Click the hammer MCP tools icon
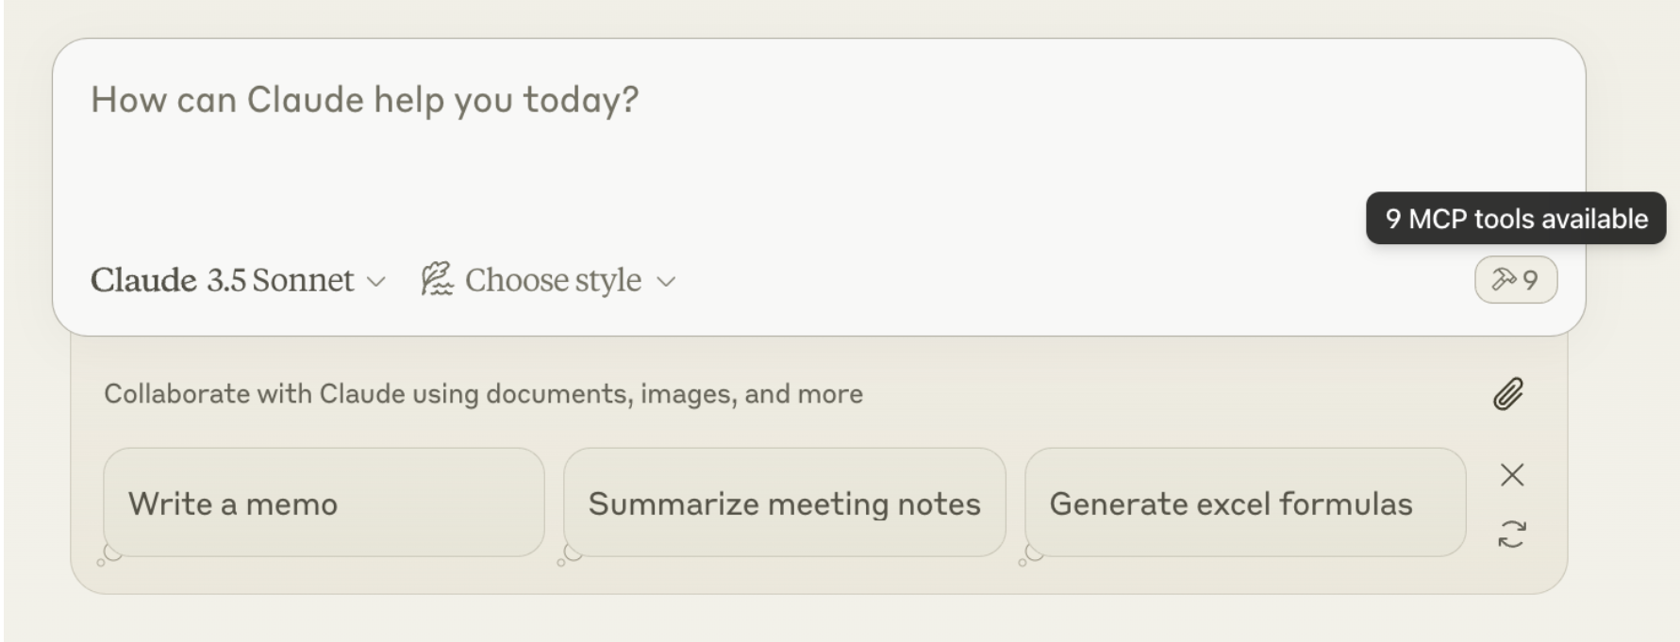Viewport: 1680px width, 642px height. [x=1504, y=280]
